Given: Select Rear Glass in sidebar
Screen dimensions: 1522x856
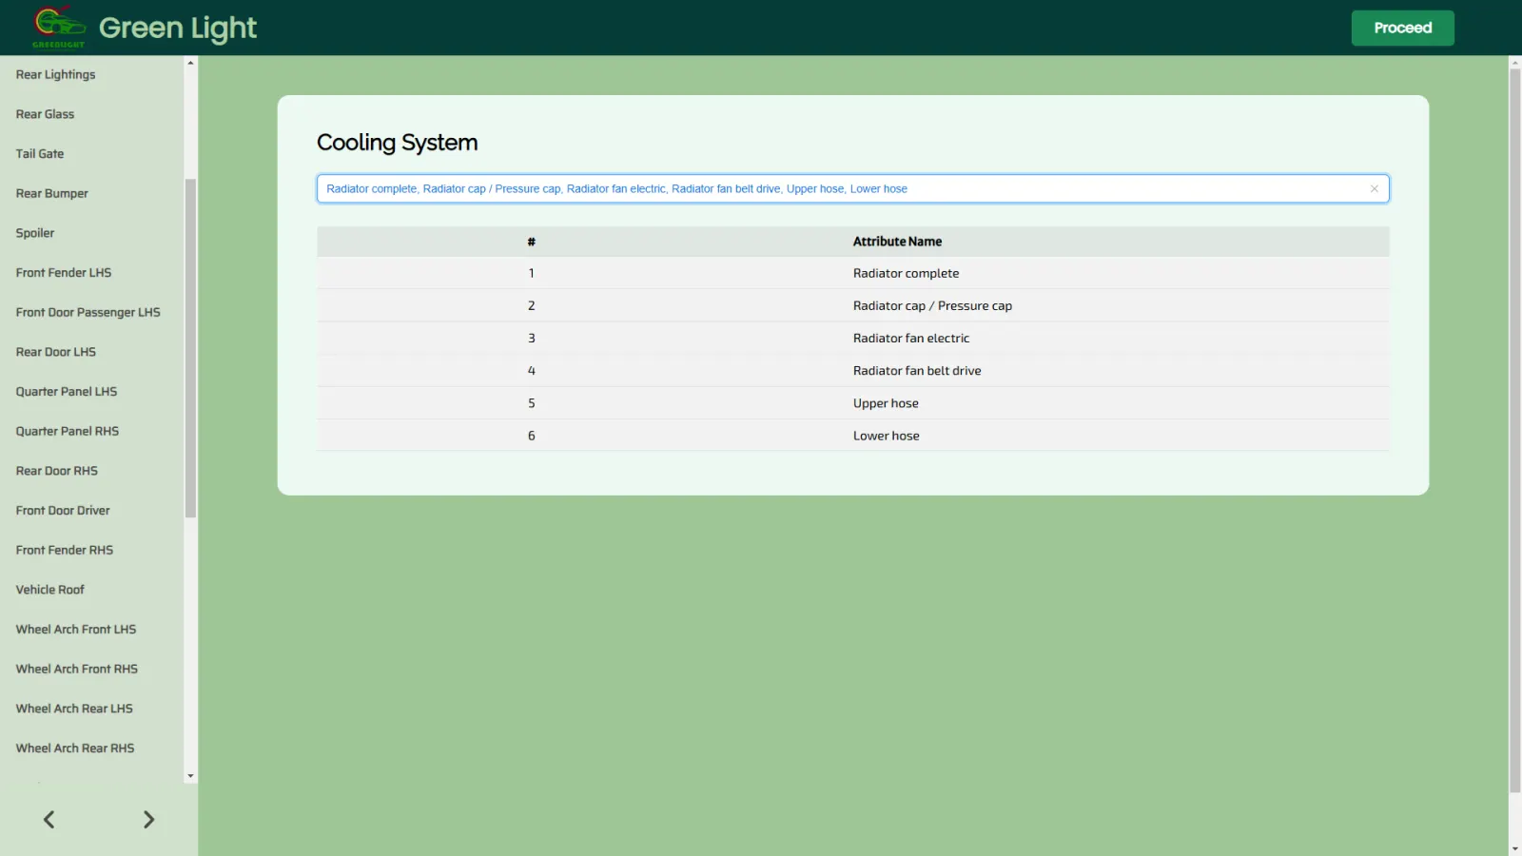Looking at the screenshot, I should click(45, 114).
